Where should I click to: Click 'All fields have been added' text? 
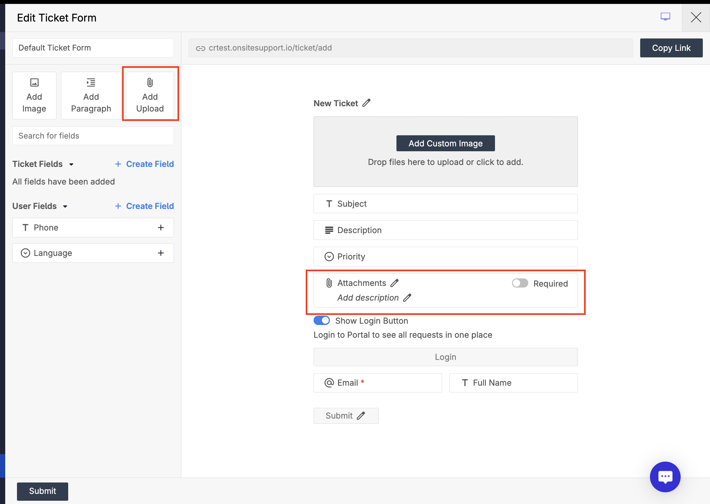coord(64,182)
